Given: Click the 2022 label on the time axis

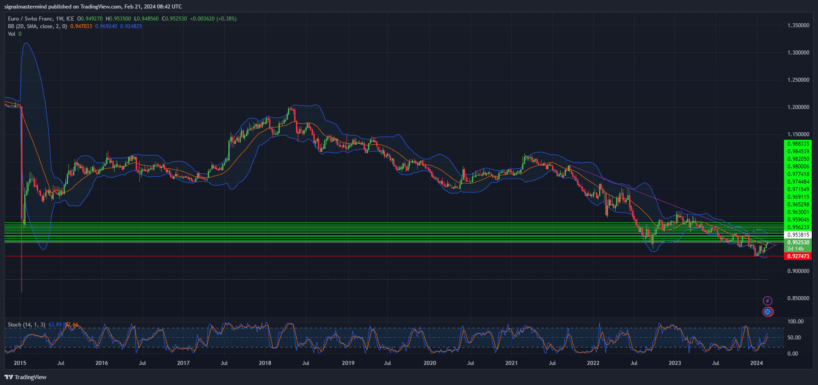Looking at the screenshot, I should click(x=593, y=363).
